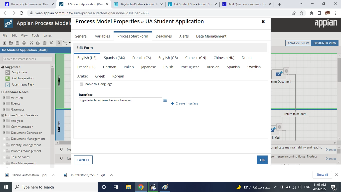Click the lightbulb icon beside No hint

(x=61, y=158)
